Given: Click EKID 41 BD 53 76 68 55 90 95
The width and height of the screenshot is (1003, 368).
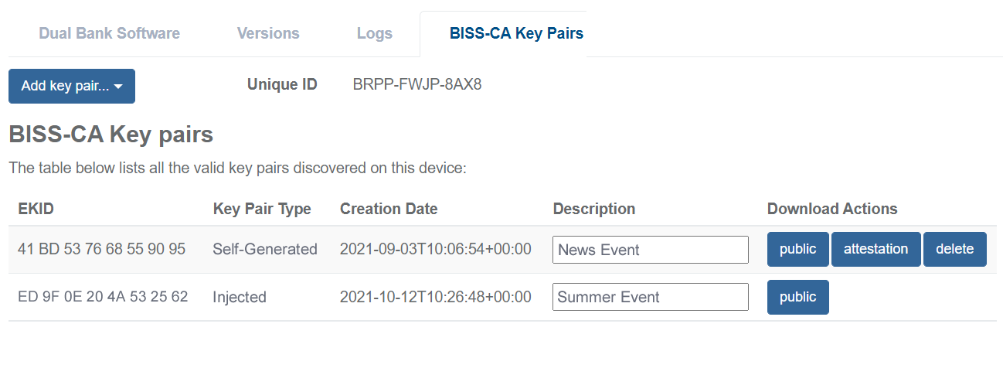Looking at the screenshot, I should coord(101,249).
